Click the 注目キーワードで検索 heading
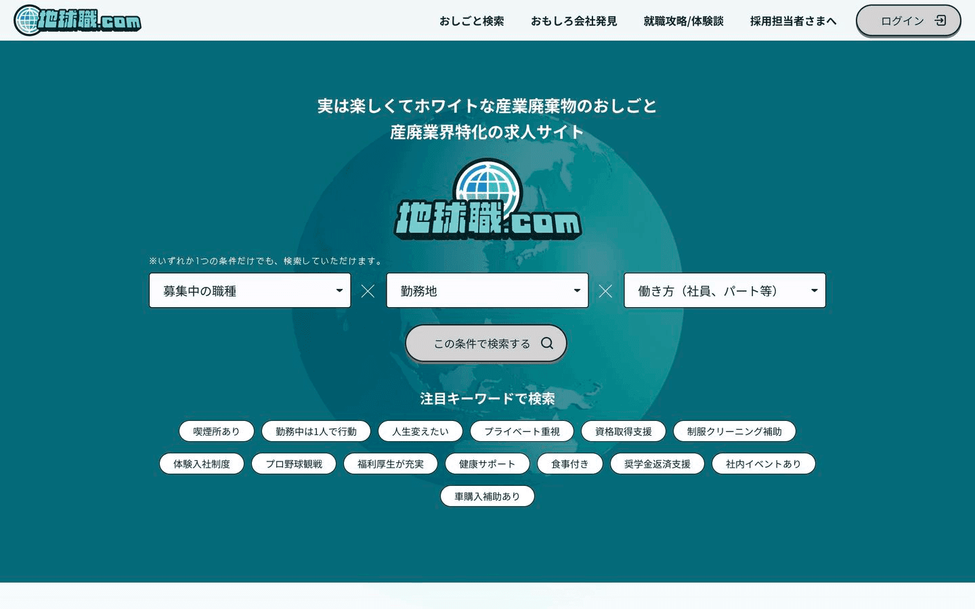 (487, 399)
